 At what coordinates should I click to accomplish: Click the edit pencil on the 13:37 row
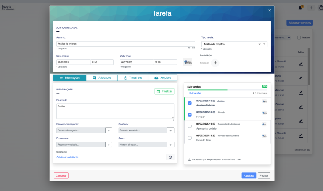301,93
